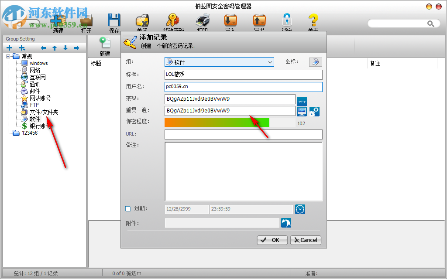
Task: Lock the database with the 锁定 icon
Action: 287,20
